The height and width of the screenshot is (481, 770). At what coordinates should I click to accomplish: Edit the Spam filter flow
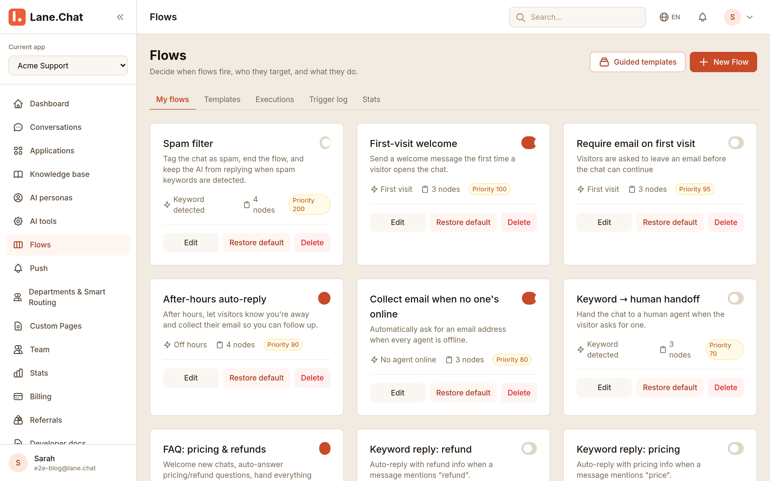click(x=191, y=243)
